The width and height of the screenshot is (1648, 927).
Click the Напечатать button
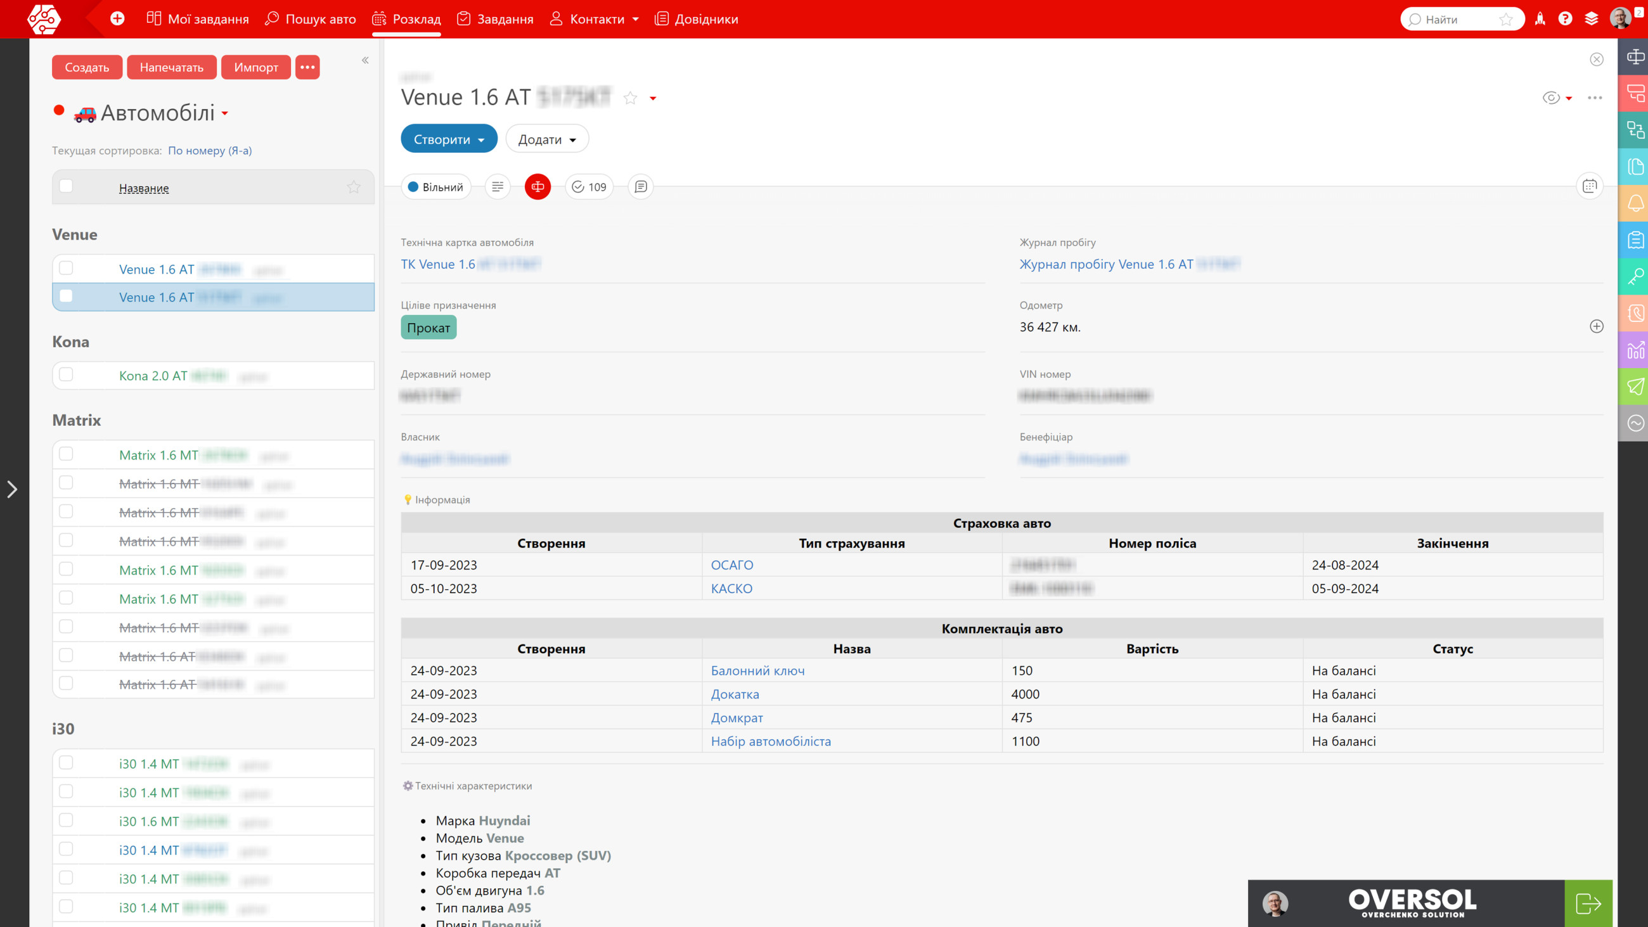tap(171, 67)
